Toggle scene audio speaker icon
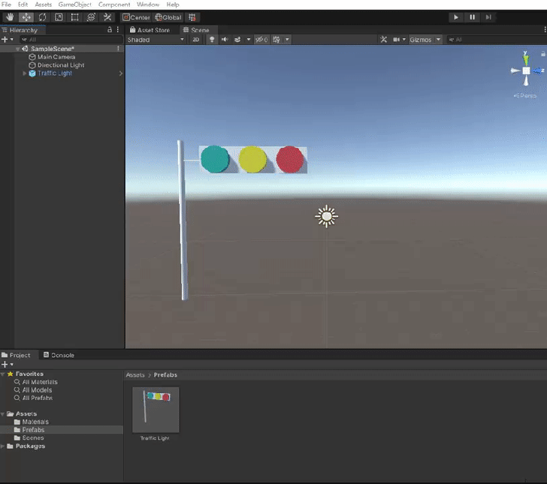 (225, 39)
